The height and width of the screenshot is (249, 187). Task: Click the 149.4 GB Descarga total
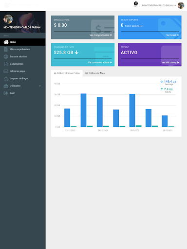168,82
